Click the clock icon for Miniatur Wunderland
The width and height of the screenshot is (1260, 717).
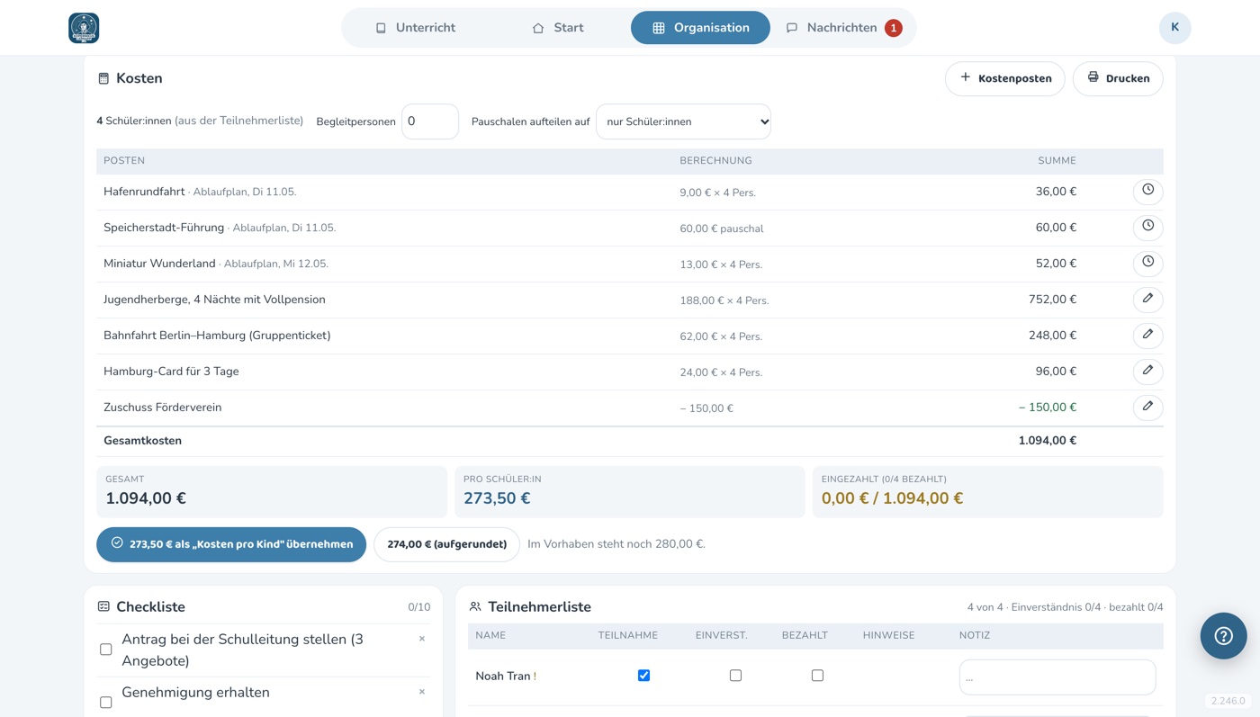point(1147,264)
